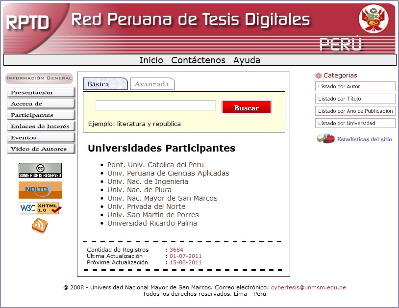399x308 pixels.
Task: Select the W3C XHTML 1.0 validation icon
Action: click(x=40, y=207)
